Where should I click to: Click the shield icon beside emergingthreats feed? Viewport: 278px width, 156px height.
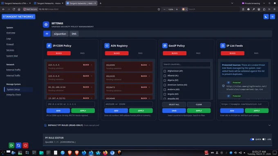point(223,86)
